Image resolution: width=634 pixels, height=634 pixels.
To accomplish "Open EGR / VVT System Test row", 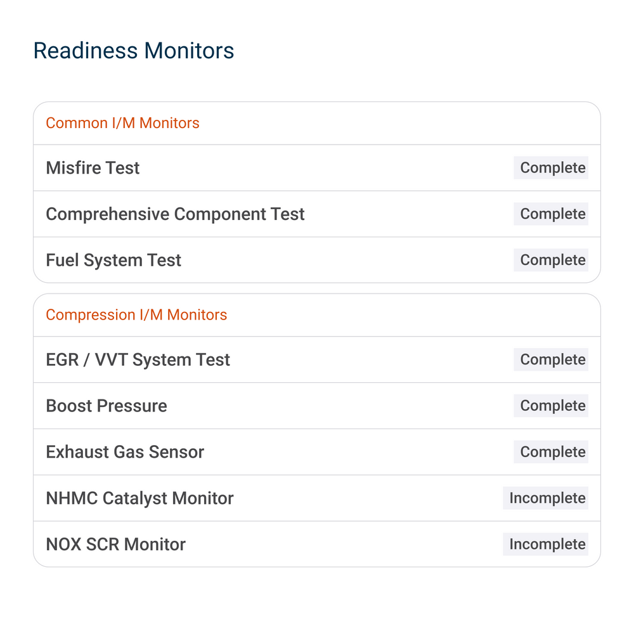I will [x=317, y=359].
